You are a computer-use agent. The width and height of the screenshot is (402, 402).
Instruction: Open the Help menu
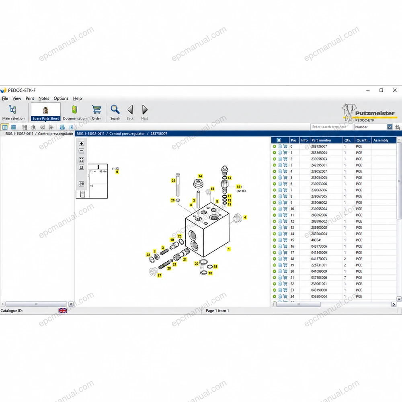[x=78, y=98]
